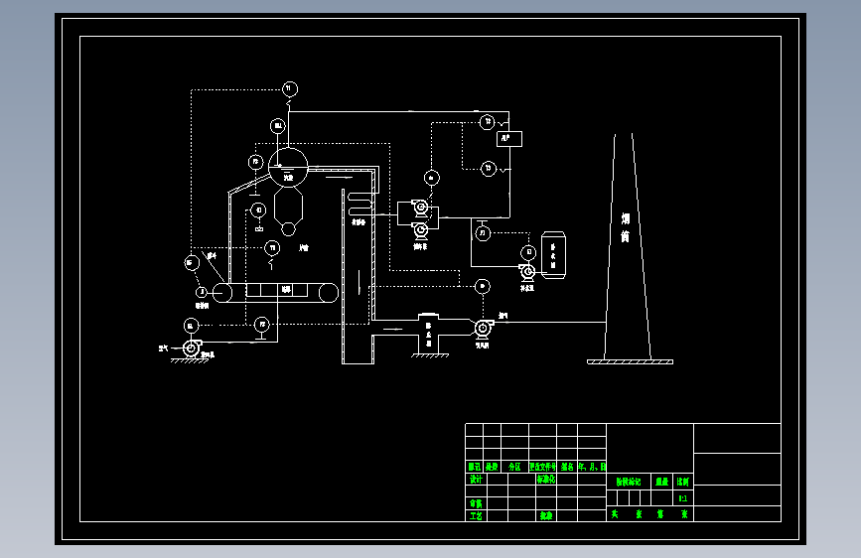
Task: Pick the pressure bubble on the blower air duct
Action: 262,325
